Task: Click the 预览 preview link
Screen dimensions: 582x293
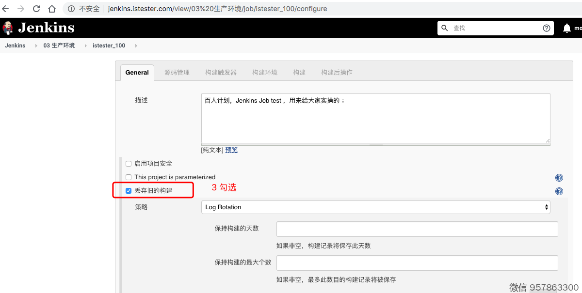Action: tap(231, 150)
